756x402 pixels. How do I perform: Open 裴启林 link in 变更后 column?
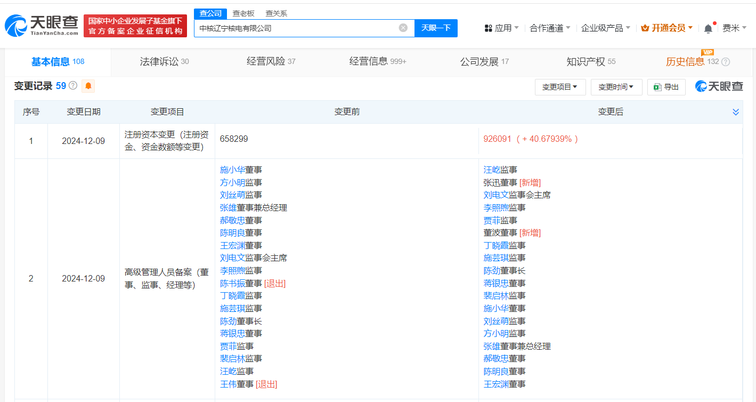[x=496, y=296]
